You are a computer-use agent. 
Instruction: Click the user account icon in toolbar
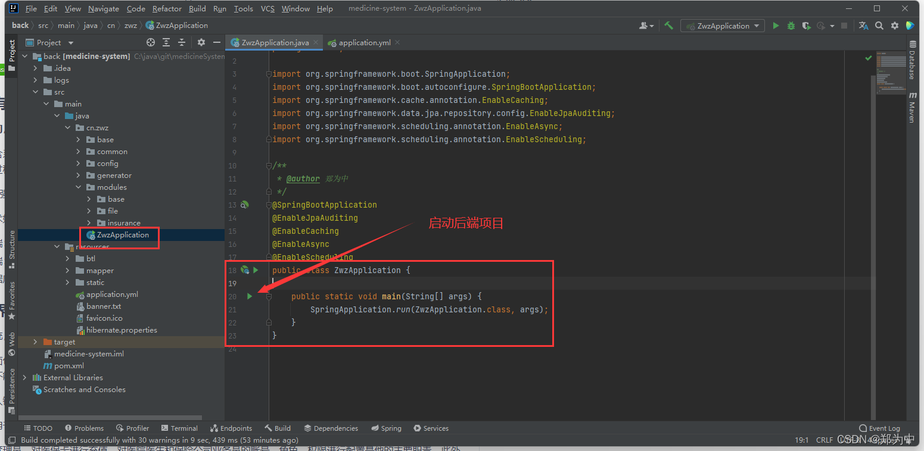[646, 26]
